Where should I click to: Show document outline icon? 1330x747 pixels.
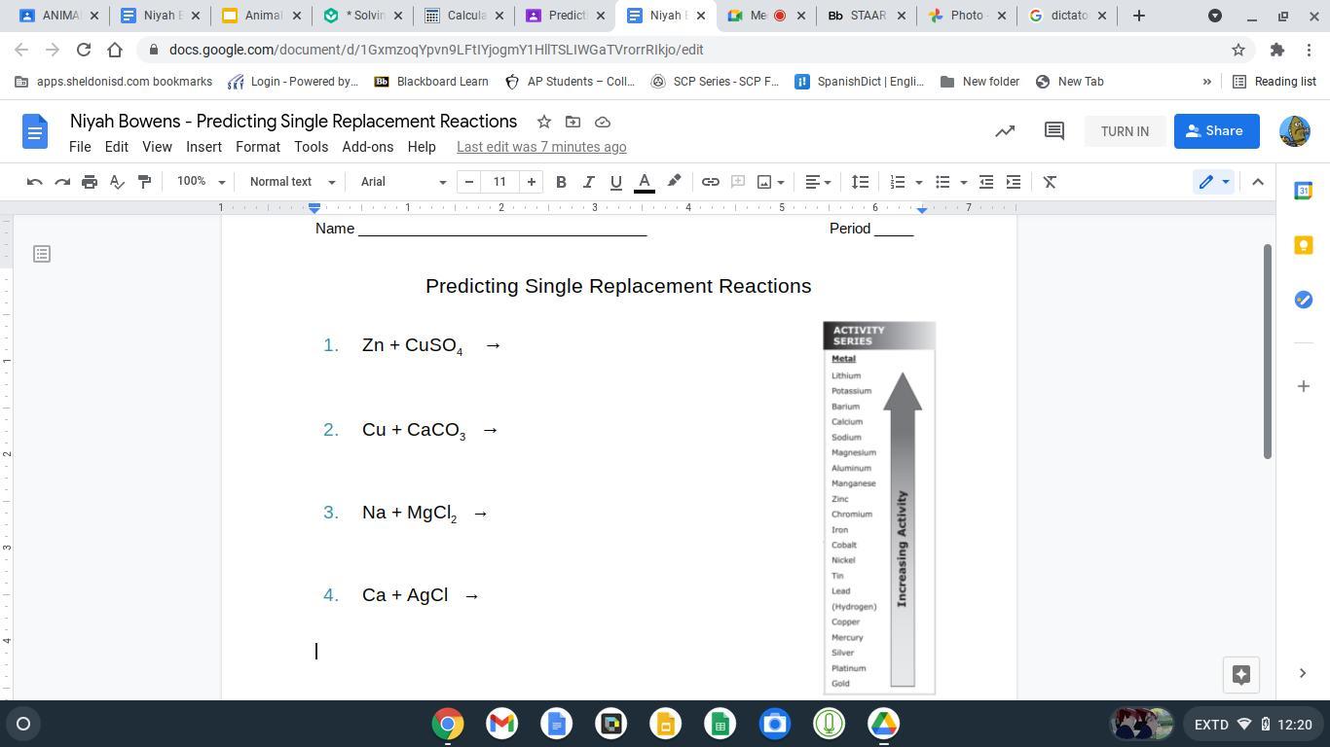[x=41, y=254]
